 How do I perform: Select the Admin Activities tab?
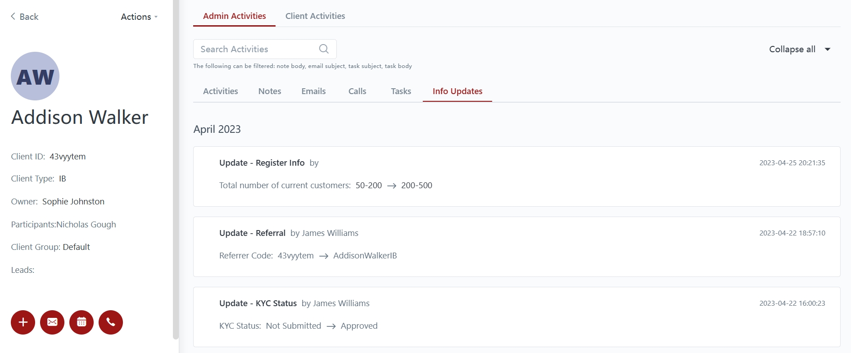[x=234, y=16]
